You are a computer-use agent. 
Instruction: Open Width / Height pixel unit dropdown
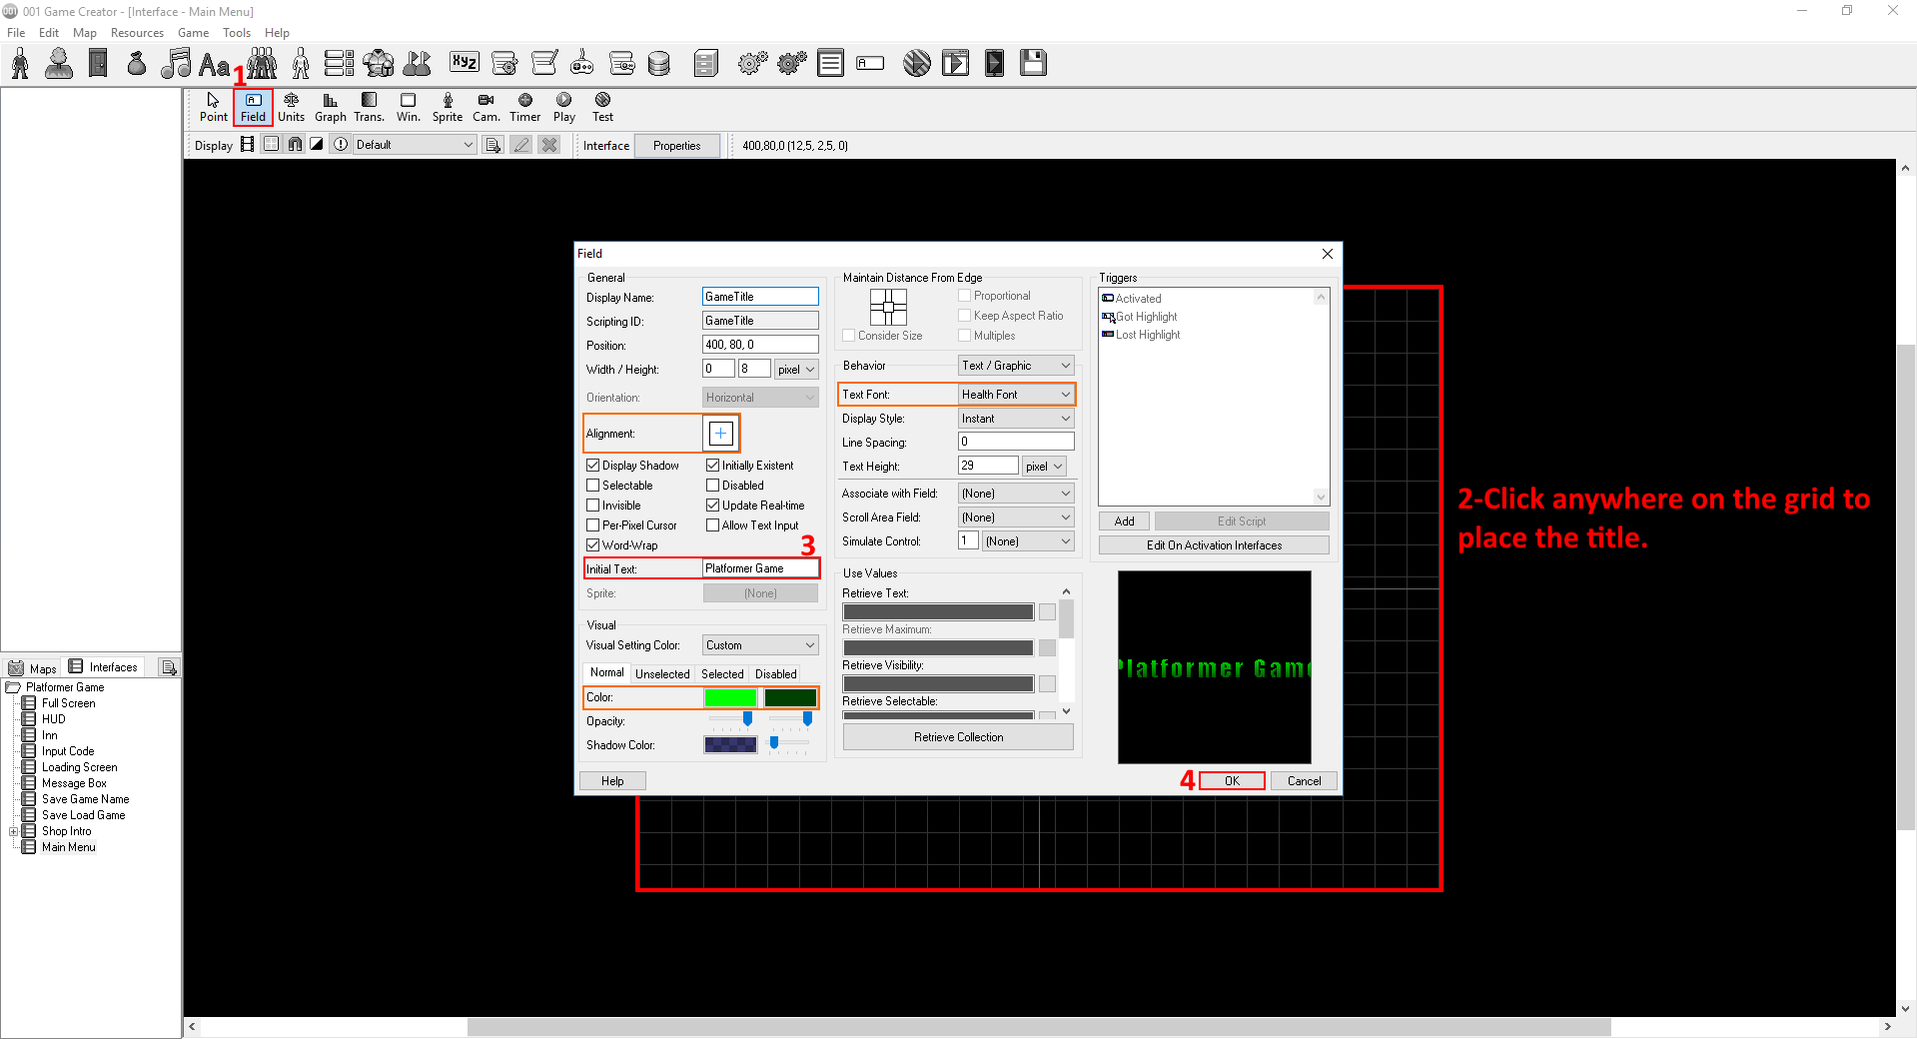[796, 370]
